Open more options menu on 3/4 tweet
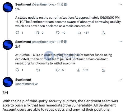Image resolution: width=125 pixels, height=112 pixels. (x=120, y=80)
